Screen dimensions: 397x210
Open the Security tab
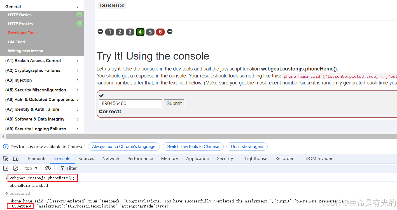click(x=225, y=159)
